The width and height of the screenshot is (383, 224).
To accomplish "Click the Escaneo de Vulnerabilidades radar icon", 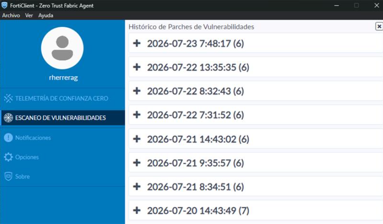I will tap(8, 118).
